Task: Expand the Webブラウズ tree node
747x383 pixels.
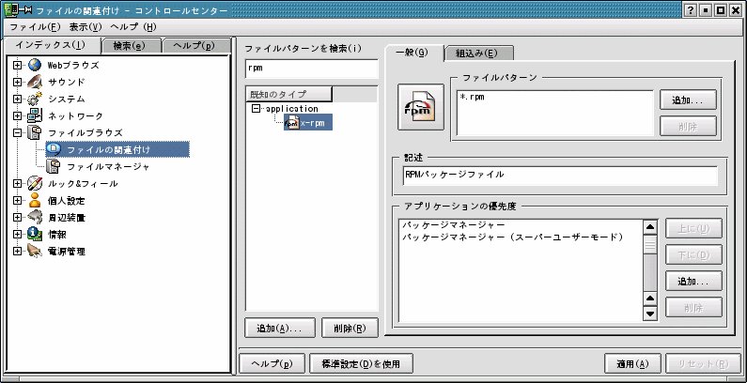Action: pos(18,65)
